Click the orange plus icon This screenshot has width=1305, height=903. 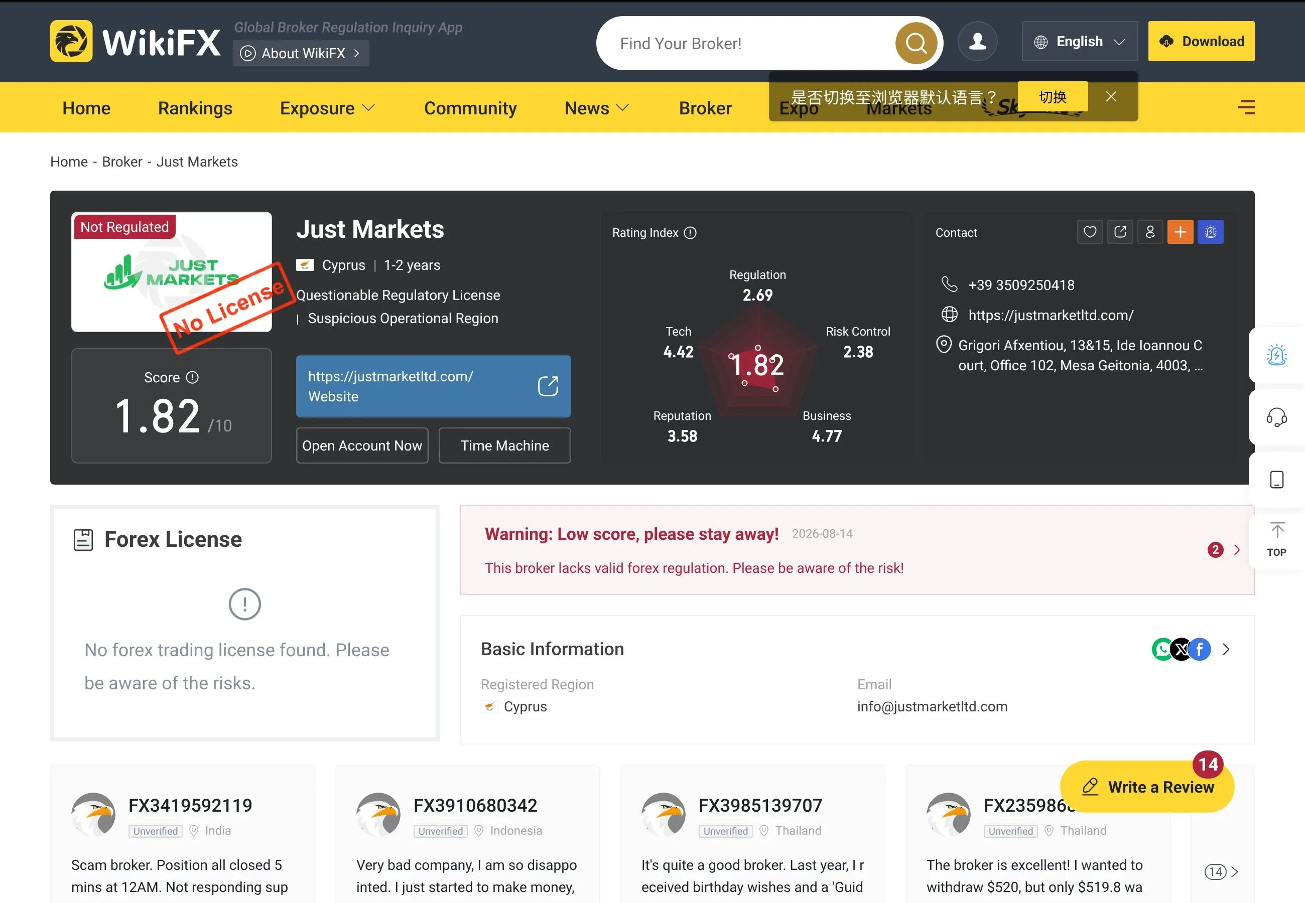[x=1180, y=232]
